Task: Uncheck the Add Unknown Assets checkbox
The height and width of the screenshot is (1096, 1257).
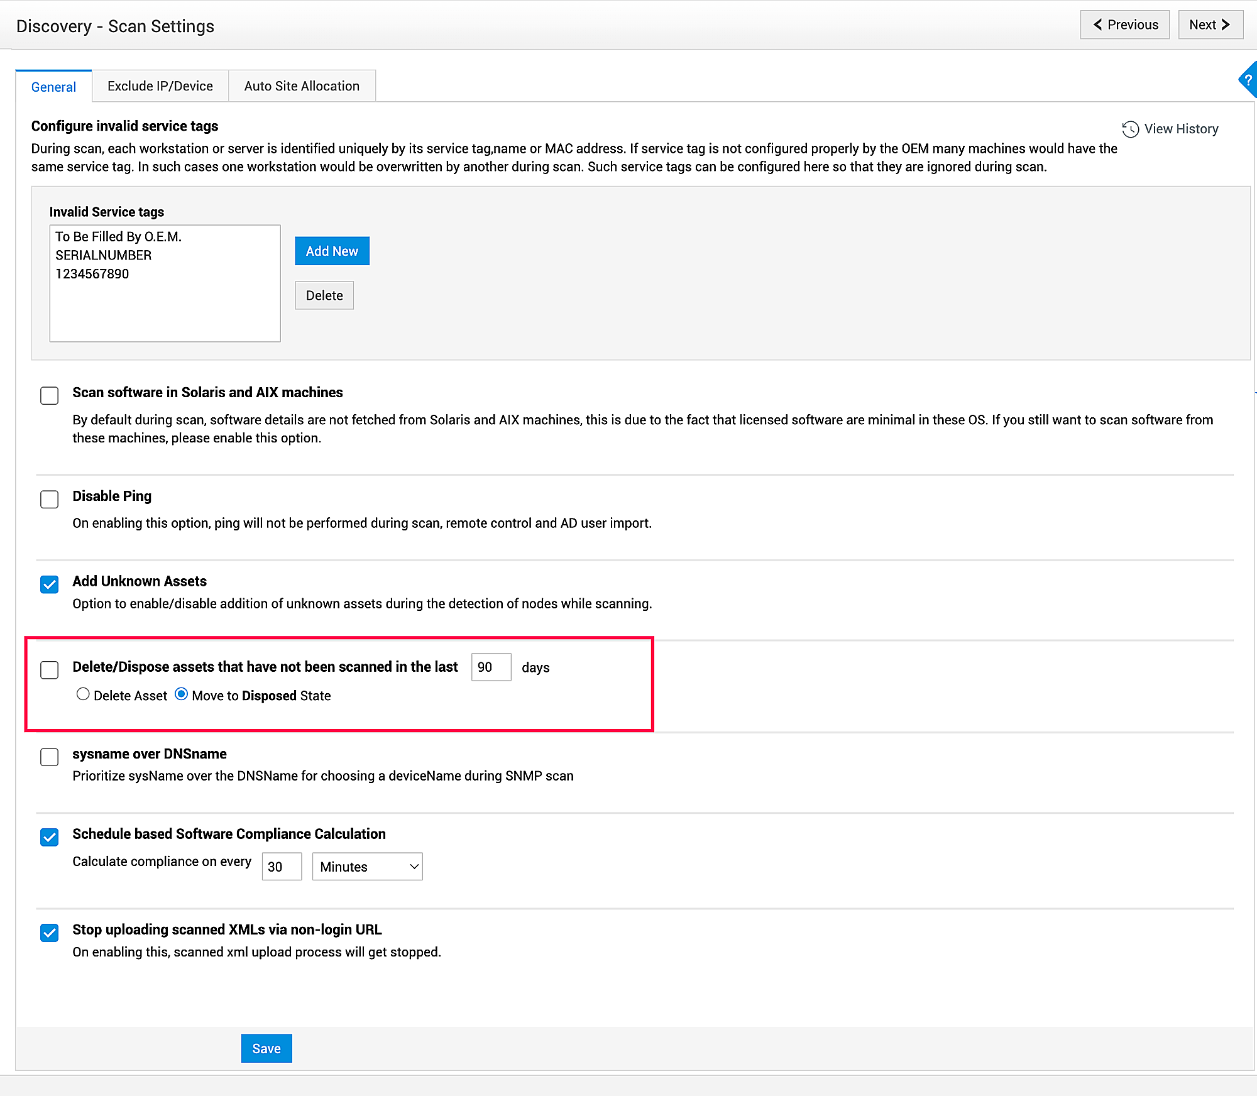Action: pyautogui.click(x=49, y=584)
